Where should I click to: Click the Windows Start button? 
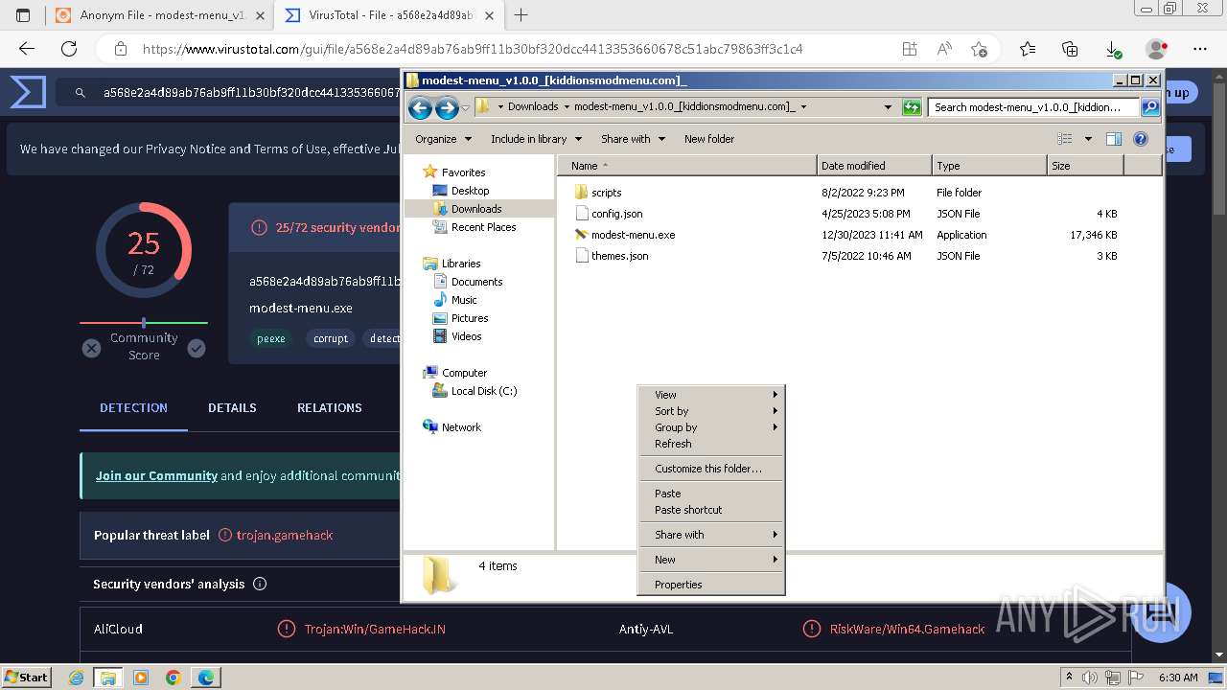28,677
